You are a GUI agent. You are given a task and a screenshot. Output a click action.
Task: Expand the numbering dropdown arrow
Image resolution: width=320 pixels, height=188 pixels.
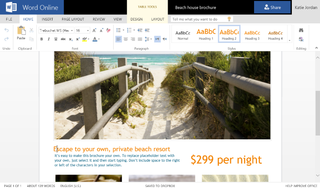pos(134,30)
